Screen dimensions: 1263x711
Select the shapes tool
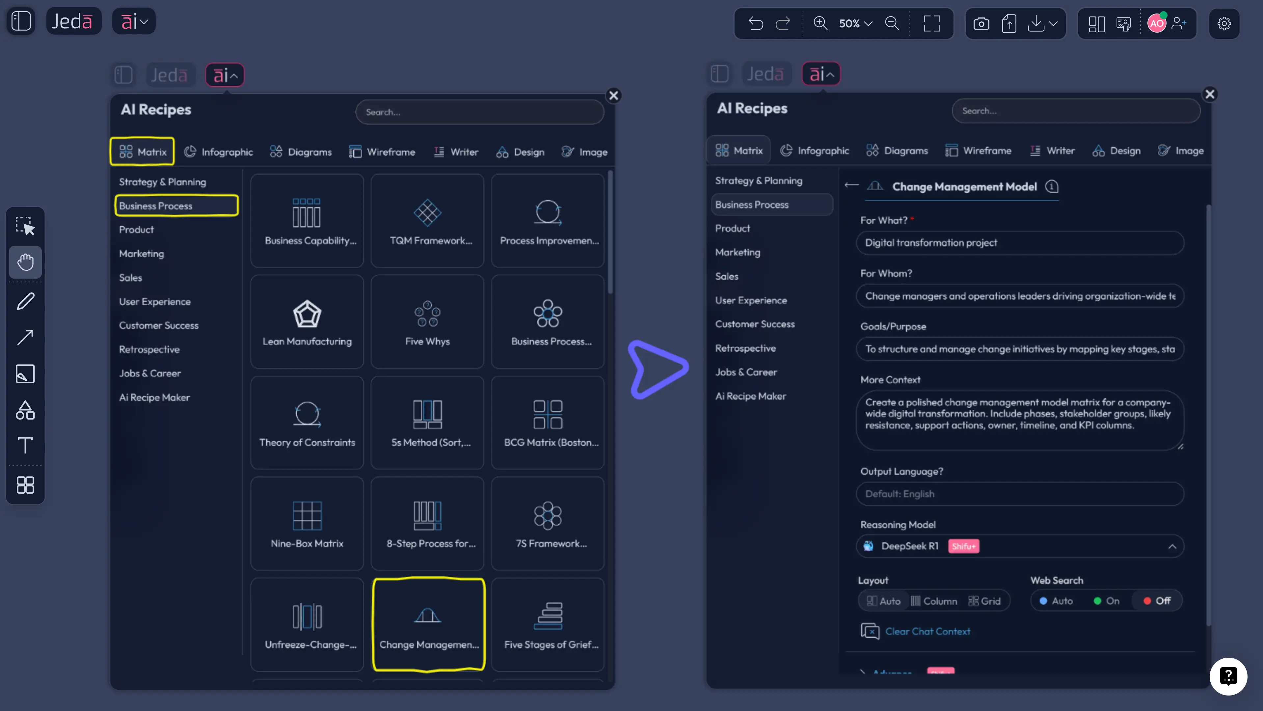point(25,410)
